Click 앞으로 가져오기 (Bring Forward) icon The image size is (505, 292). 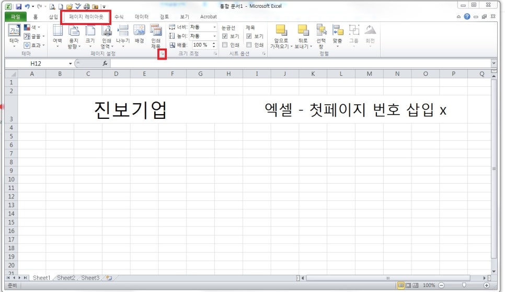[281, 31]
